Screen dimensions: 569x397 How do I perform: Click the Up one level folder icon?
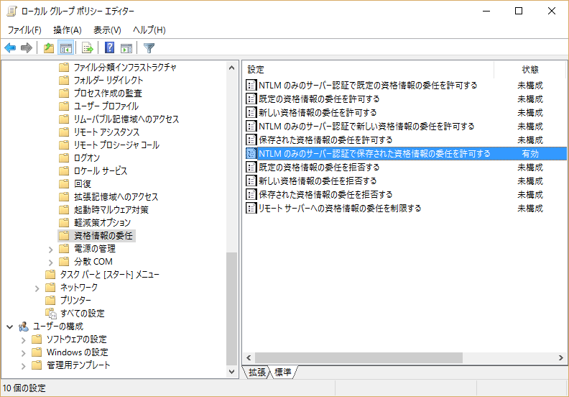tap(49, 47)
